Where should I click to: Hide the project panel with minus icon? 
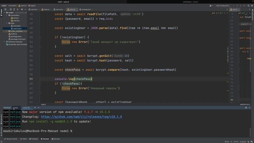[25, 10]
